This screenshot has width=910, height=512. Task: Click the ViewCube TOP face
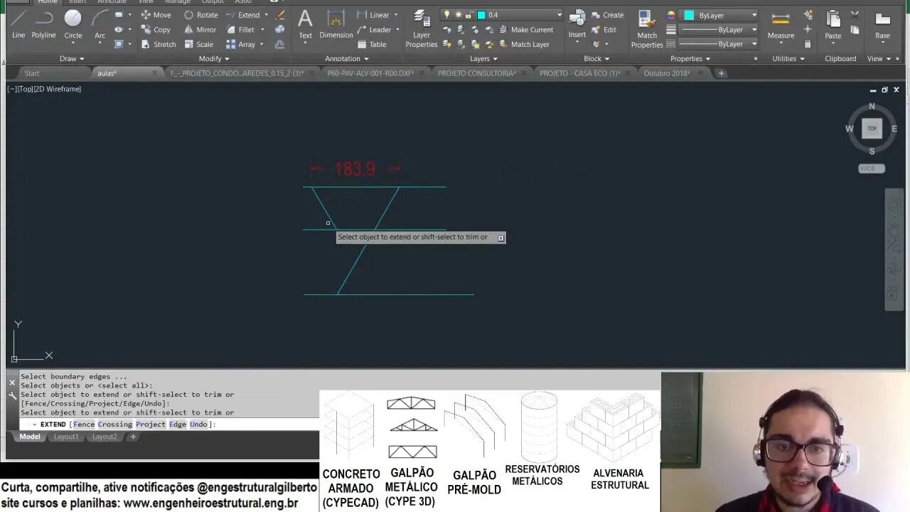872,129
